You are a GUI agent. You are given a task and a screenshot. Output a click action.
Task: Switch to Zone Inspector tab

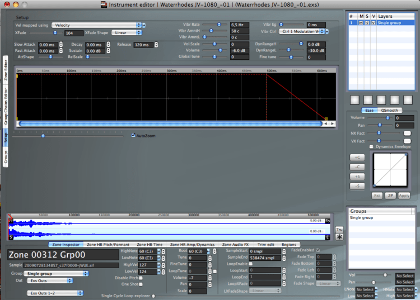point(66,245)
